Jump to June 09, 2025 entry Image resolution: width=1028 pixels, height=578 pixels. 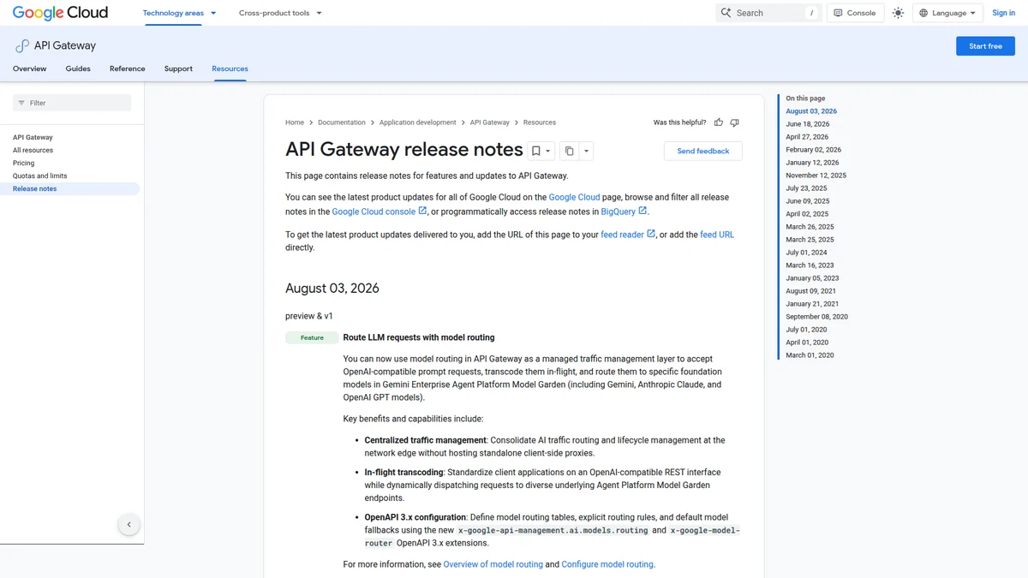(x=808, y=201)
